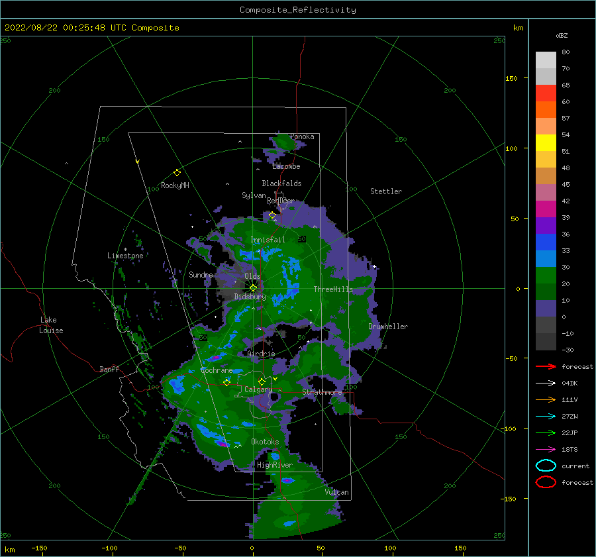Click the HighRiver label
The width and height of the screenshot is (596, 557).
(275, 465)
